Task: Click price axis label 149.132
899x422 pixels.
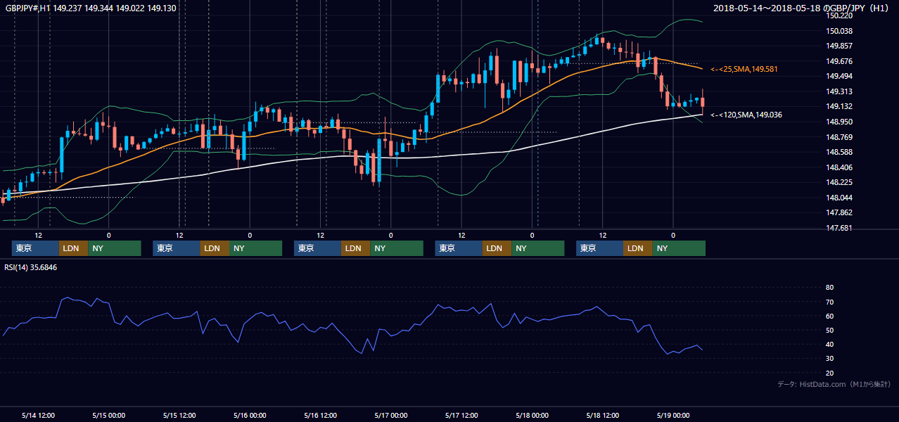Action: (841, 106)
